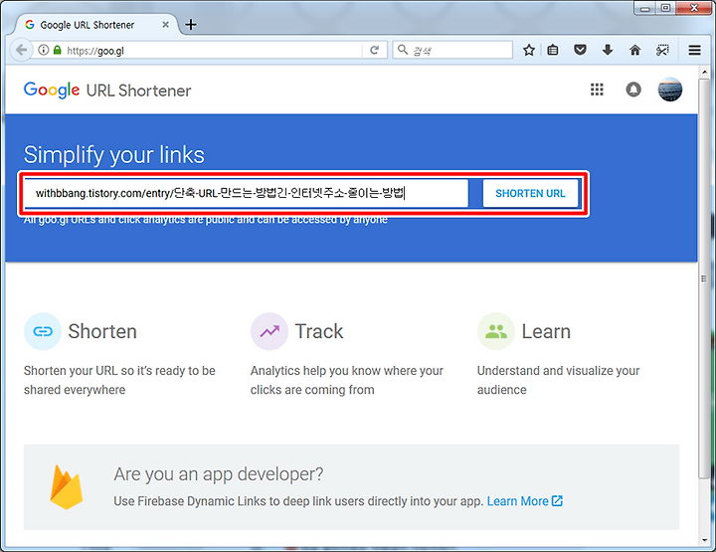Open Google apps grid icon

coord(597,90)
